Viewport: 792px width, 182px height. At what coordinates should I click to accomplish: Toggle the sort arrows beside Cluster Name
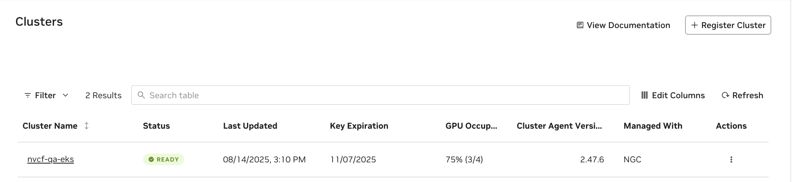coord(86,126)
